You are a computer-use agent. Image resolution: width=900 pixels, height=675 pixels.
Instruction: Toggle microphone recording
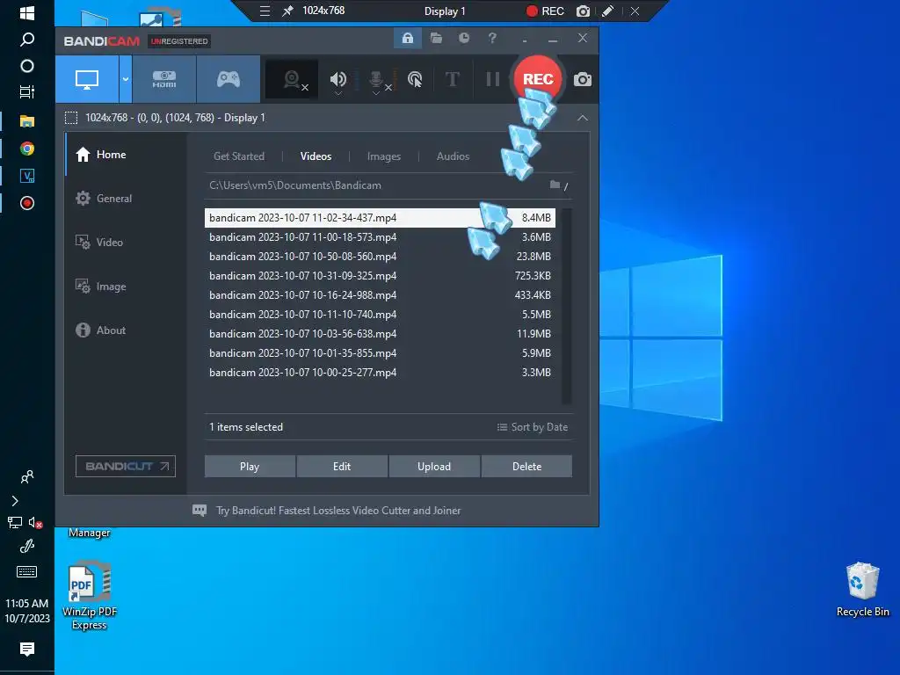[x=376, y=80]
